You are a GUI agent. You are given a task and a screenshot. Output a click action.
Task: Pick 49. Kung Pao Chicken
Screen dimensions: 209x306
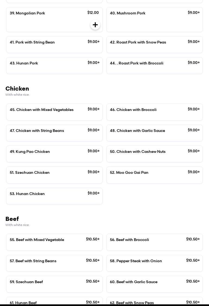pos(54,154)
